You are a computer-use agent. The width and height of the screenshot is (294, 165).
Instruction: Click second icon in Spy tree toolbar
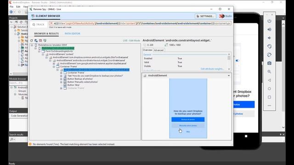click(36, 41)
